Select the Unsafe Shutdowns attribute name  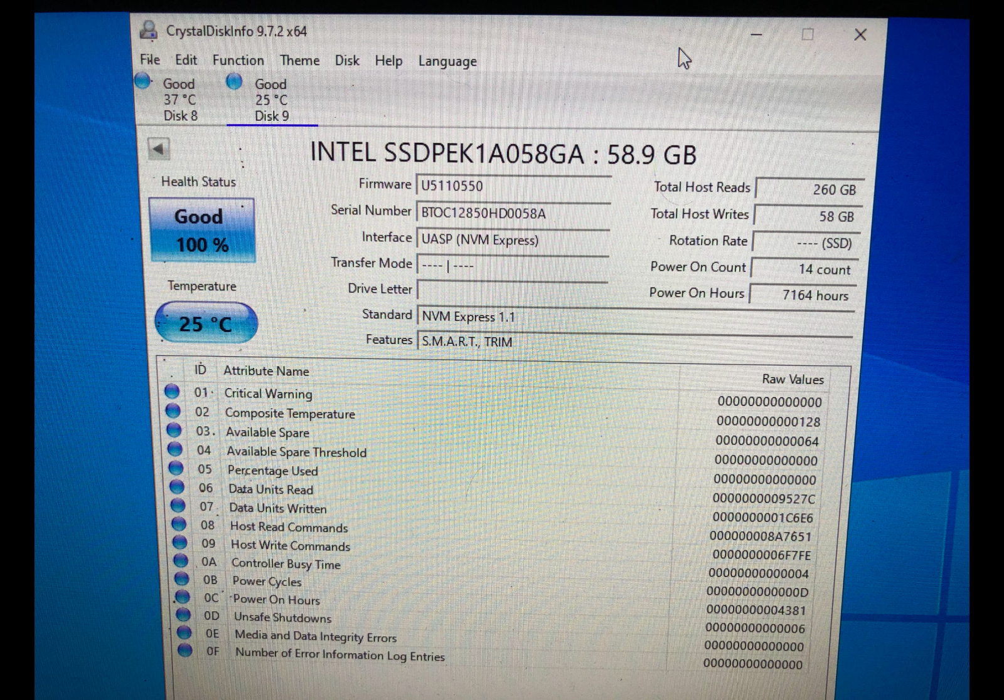point(282,617)
